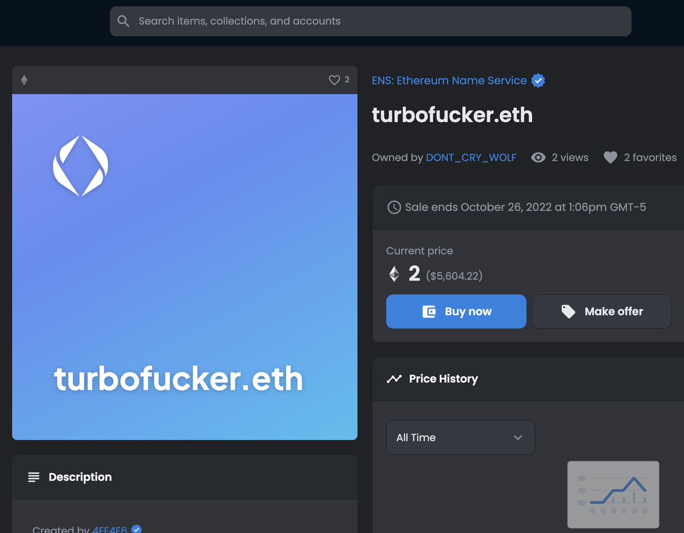Viewport: 684px width, 533px height.
Task: Click the filled heart next to 2 favorites
Action: pyautogui.click(x=610, y=157)
